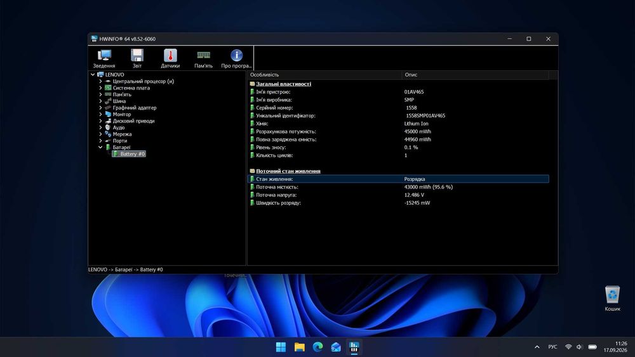Click the battery status tray icon

pyautogui.click(x=592, y=347)
